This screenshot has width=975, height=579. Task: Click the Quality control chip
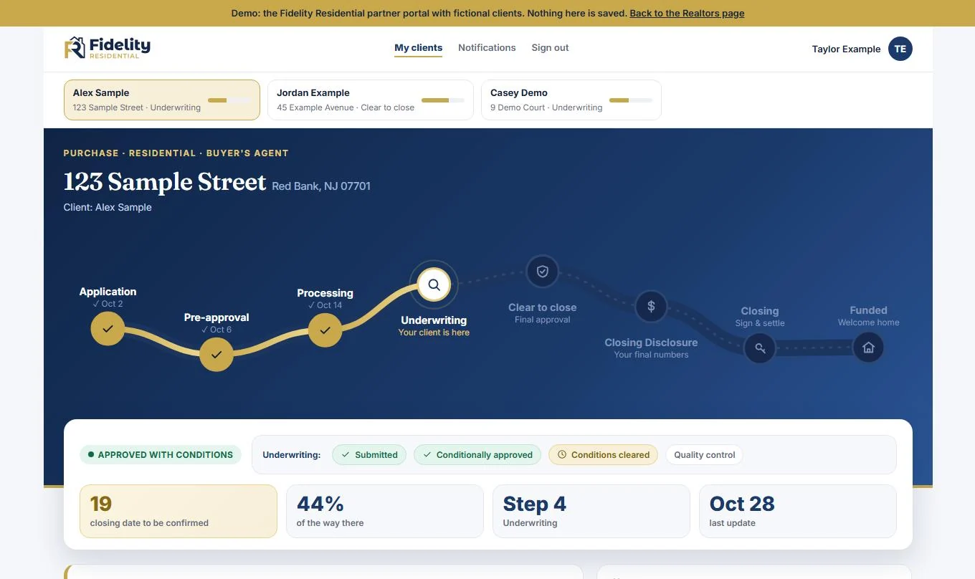point(704,454)
